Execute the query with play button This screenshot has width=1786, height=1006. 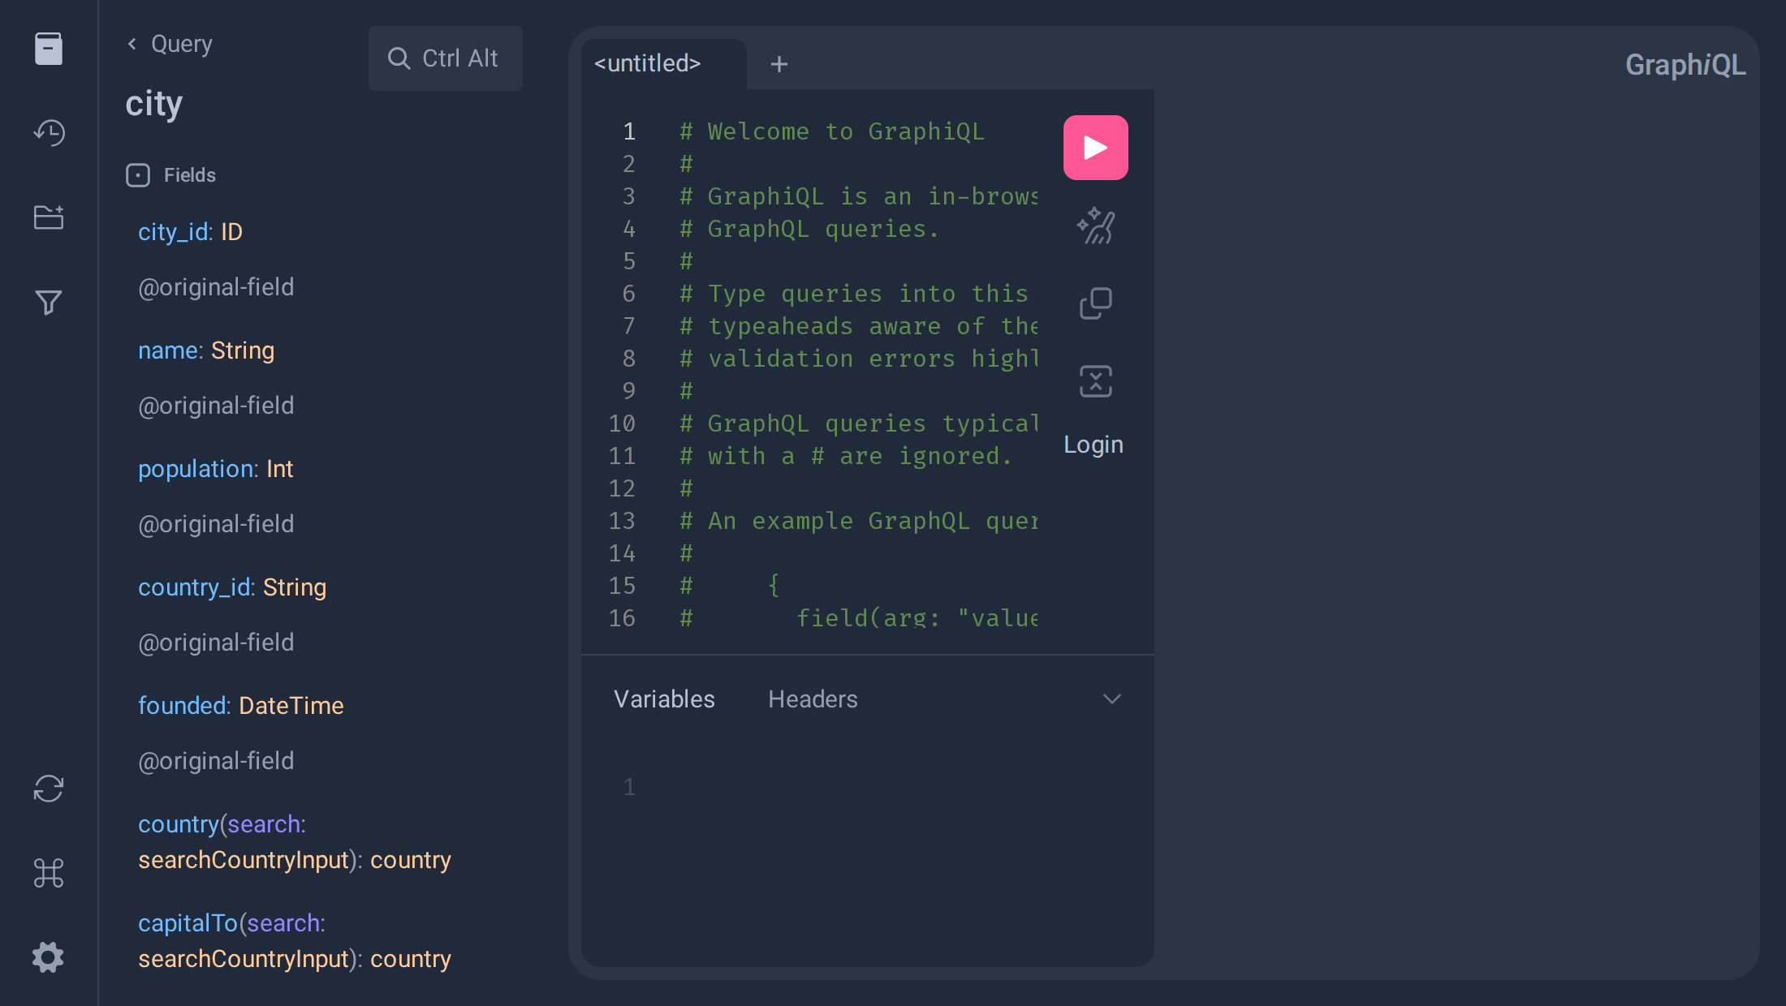coord(1096,148)
